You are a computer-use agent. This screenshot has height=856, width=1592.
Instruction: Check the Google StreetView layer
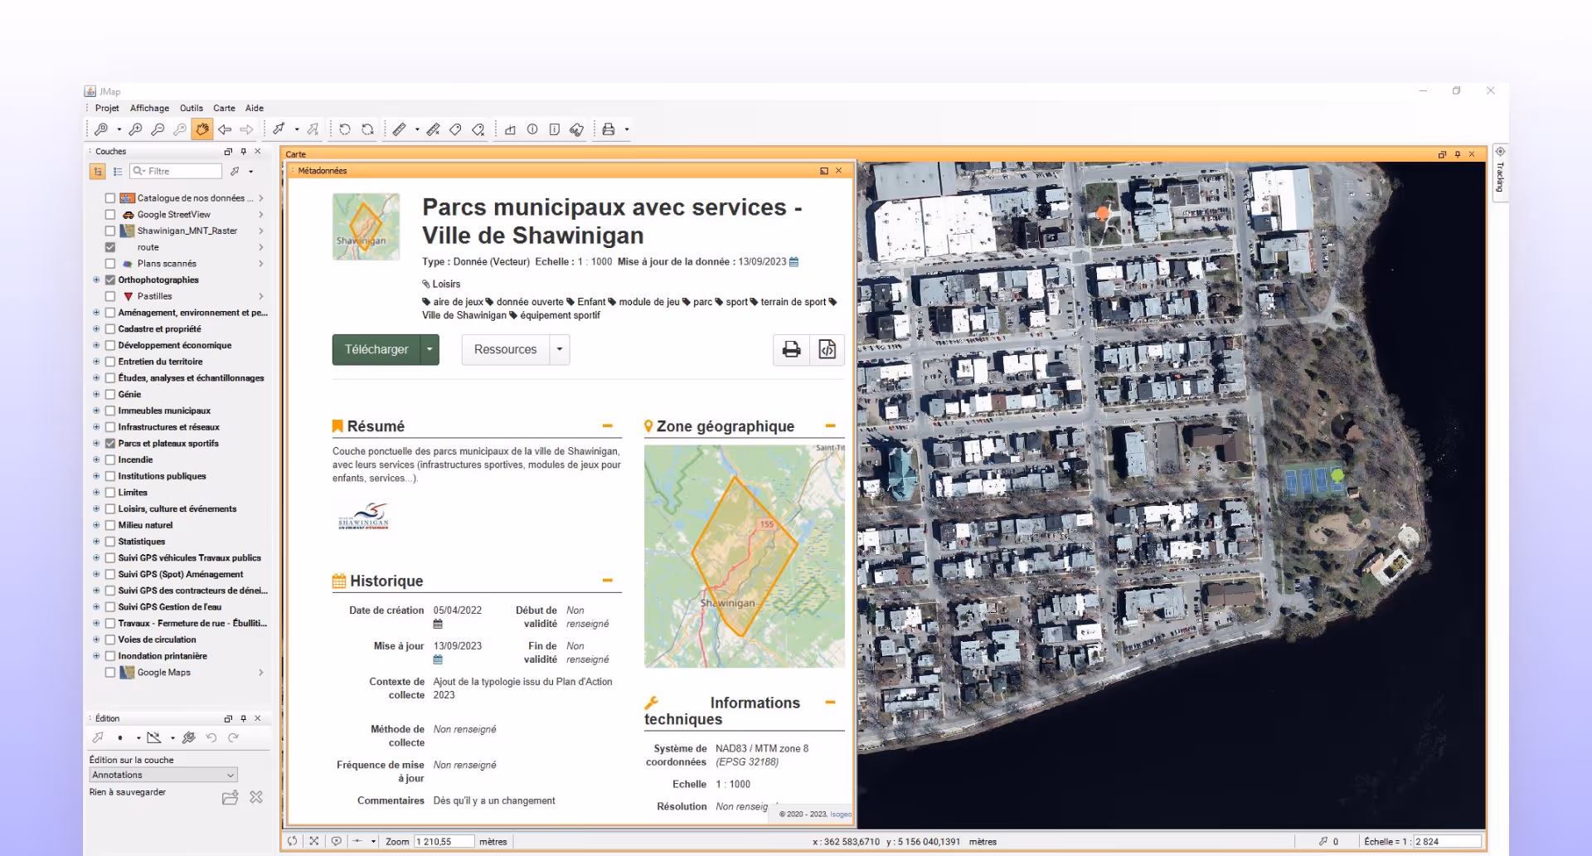[x=110, y=215]
